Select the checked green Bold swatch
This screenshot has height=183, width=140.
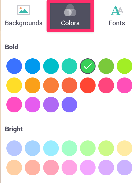(x=88, y=66)
